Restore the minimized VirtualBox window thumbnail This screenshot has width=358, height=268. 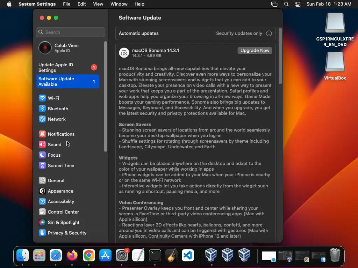[285, 256]
